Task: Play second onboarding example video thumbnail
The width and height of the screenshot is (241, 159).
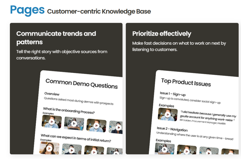Action: [74, 124]
